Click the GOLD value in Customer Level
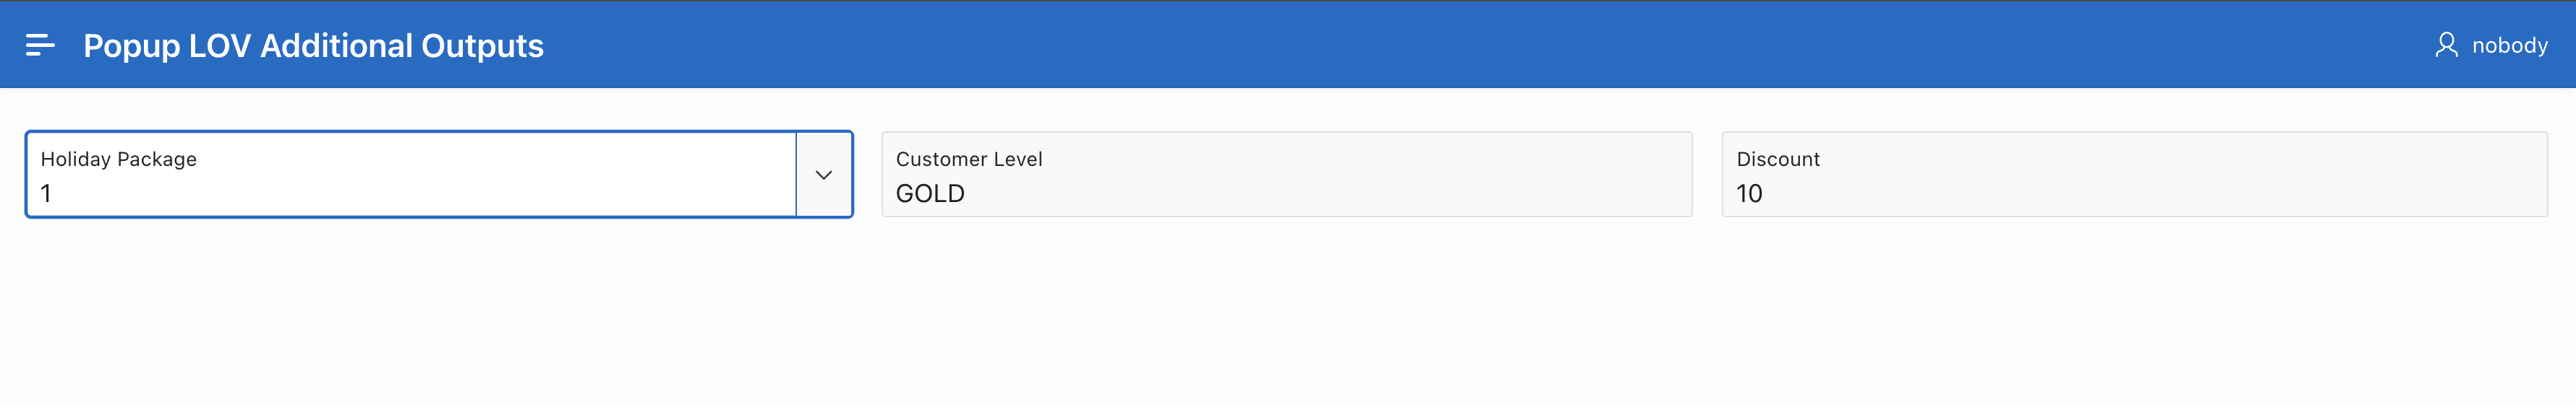 click(930, 193)
